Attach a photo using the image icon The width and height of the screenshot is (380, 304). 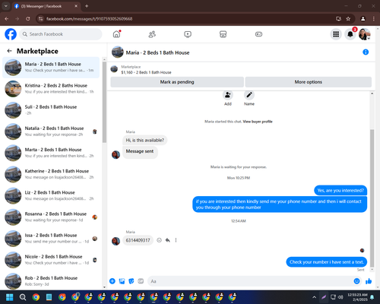click(122, 281)
